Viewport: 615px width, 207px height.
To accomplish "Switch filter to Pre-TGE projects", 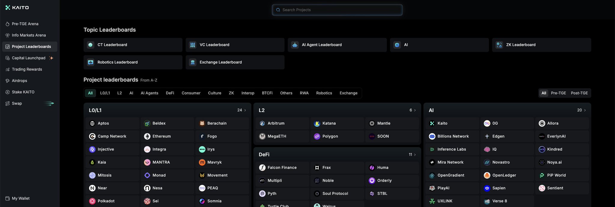I will click(x=558, y=93).
